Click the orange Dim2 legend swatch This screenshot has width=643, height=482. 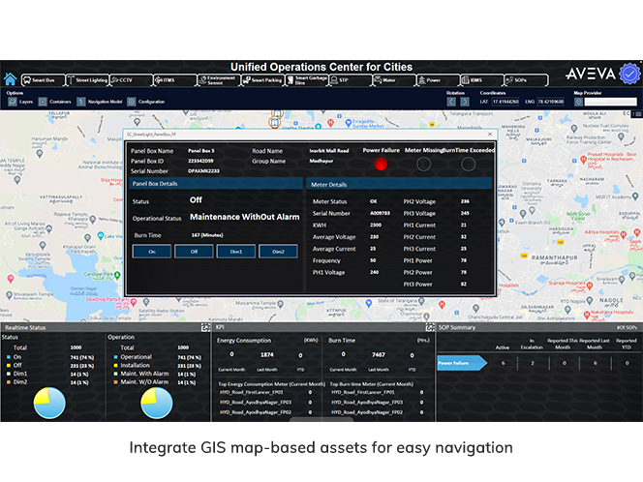point(8,382)
